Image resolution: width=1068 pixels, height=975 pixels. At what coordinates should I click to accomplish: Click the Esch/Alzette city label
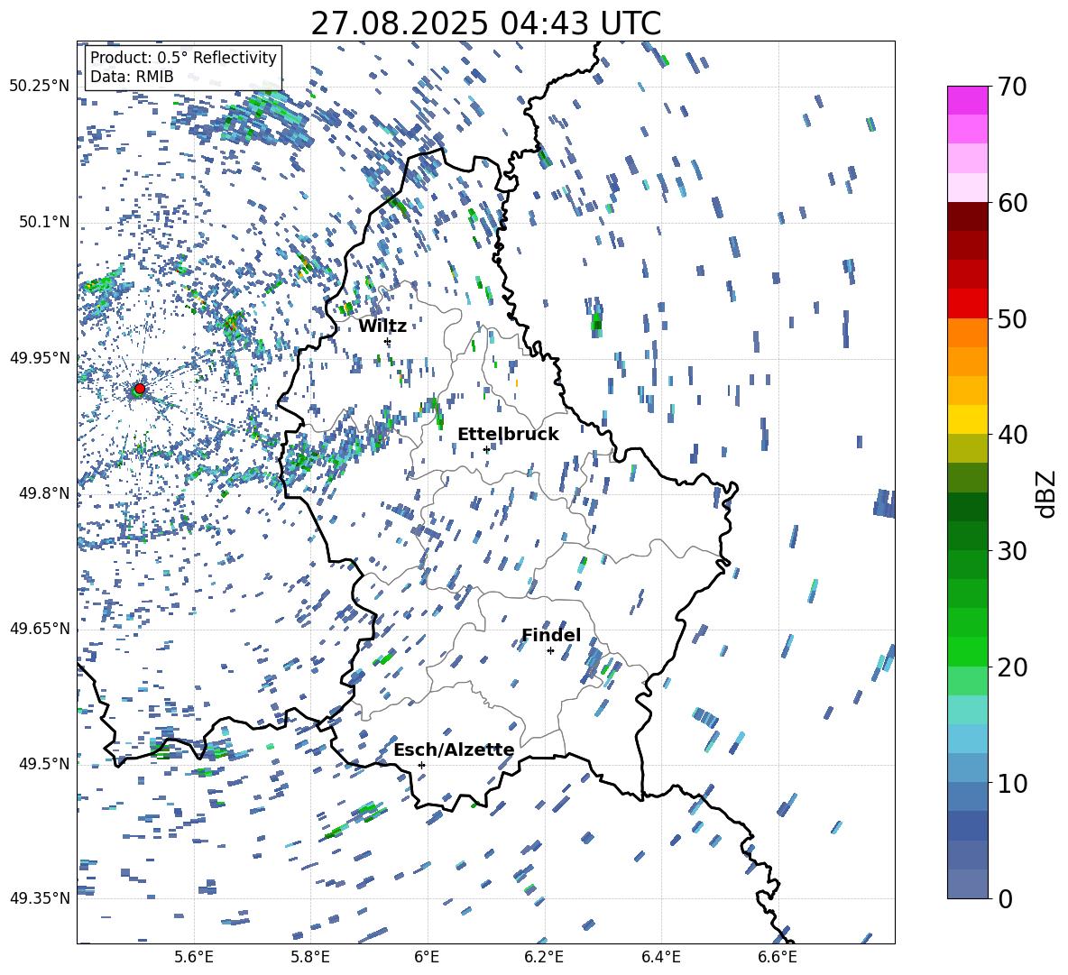tap(455, 750)
